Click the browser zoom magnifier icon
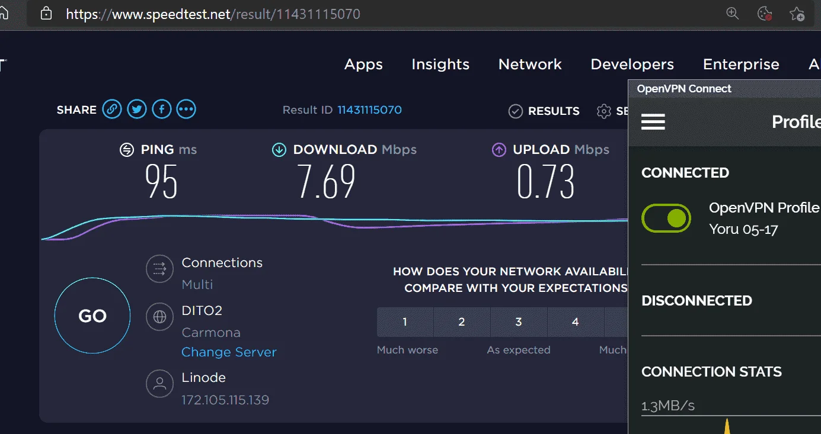This screenshot has height=434, width=821. (733, 14)
